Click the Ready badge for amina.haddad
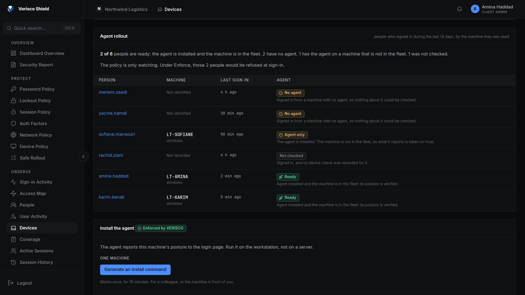This screenshot has width=525, height=295. point(288,177)
